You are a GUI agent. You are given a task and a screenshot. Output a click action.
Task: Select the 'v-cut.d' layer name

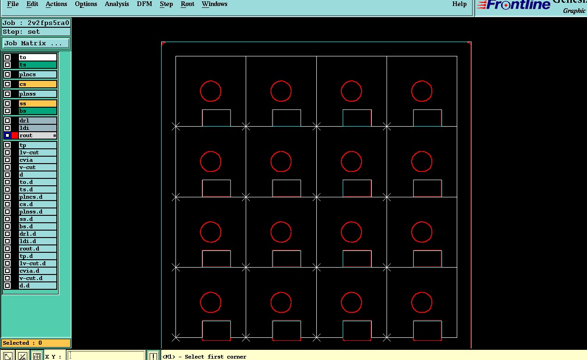click(x=38, y=279)
